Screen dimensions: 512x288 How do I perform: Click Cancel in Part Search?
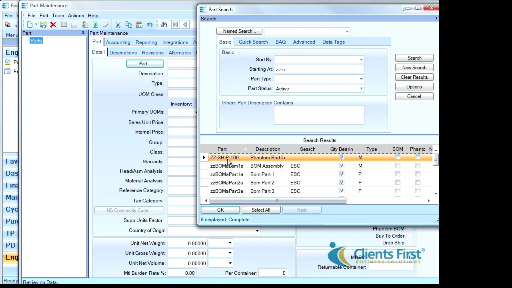pos(414,96)
